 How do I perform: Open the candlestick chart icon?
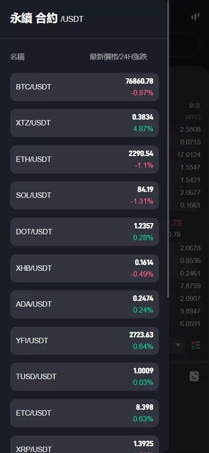click(x=195, y=17)
